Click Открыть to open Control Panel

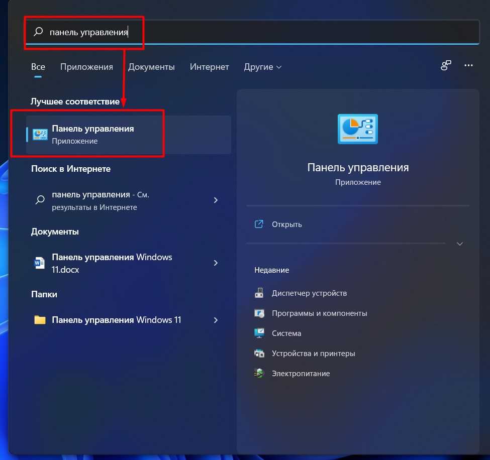pyautogui.click(x=286, y=224)
